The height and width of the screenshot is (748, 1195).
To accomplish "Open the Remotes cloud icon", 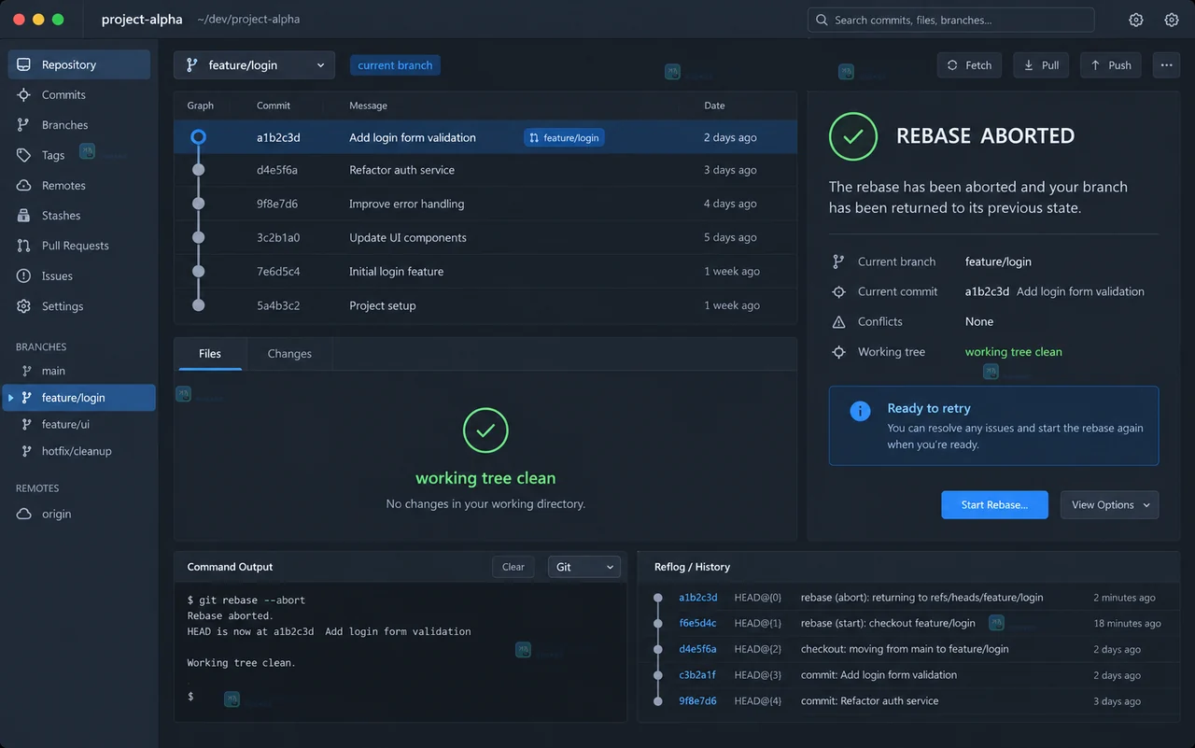I will tap(24, 186).
